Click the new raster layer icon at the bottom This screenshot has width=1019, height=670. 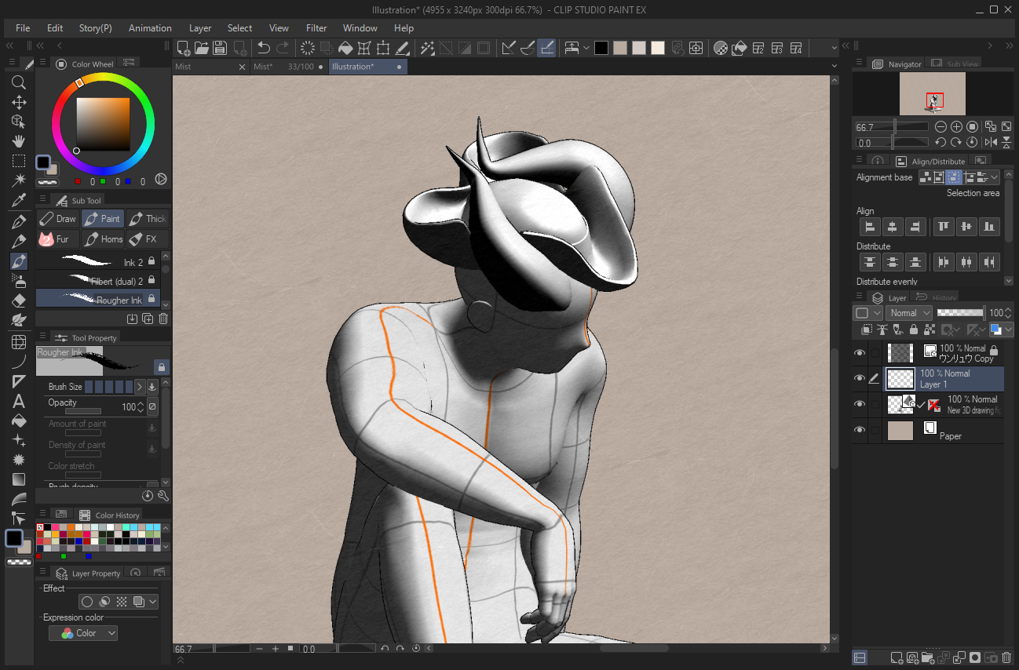click(897, 657)
